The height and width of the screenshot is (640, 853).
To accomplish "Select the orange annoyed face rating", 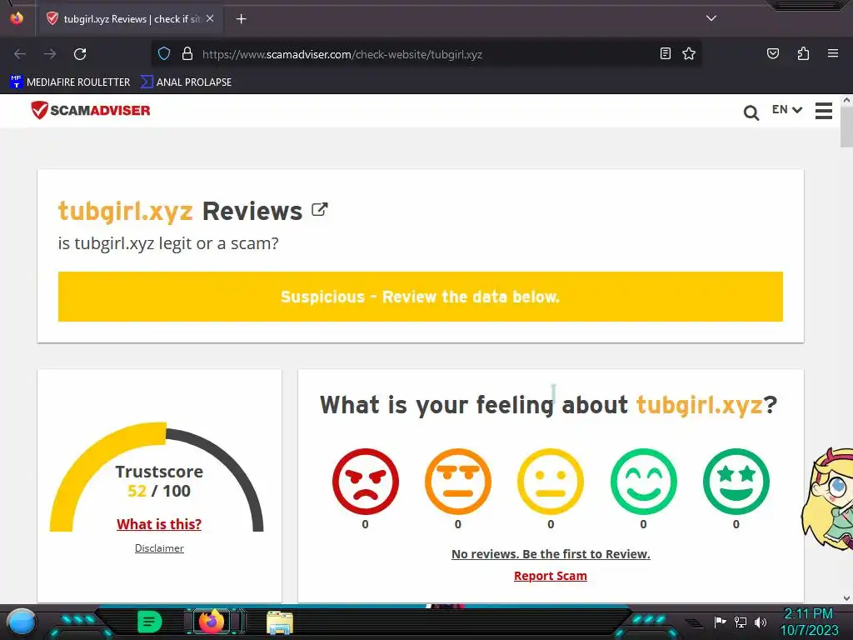I will [458, 482].
